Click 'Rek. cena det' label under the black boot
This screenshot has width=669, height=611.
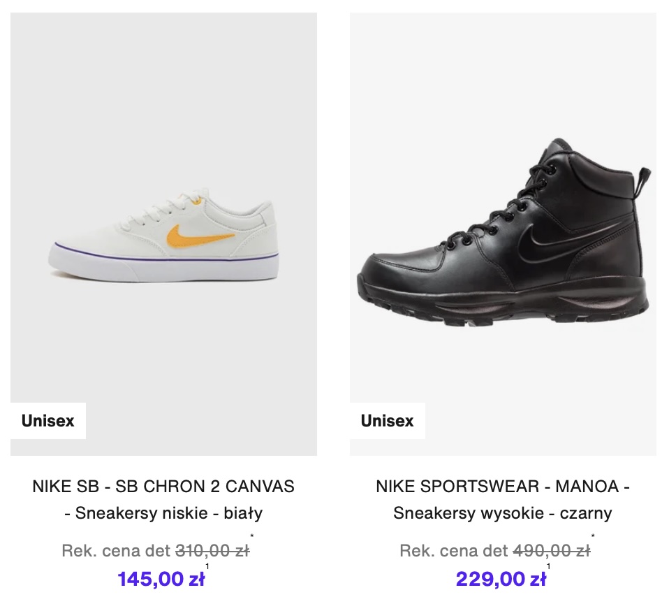point(455,551)
